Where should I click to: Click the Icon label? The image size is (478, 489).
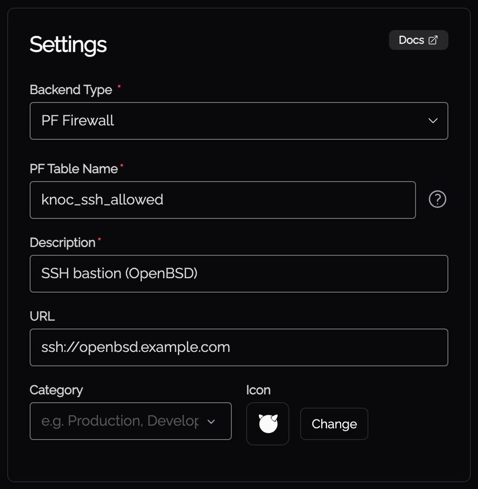coord(258,390)
